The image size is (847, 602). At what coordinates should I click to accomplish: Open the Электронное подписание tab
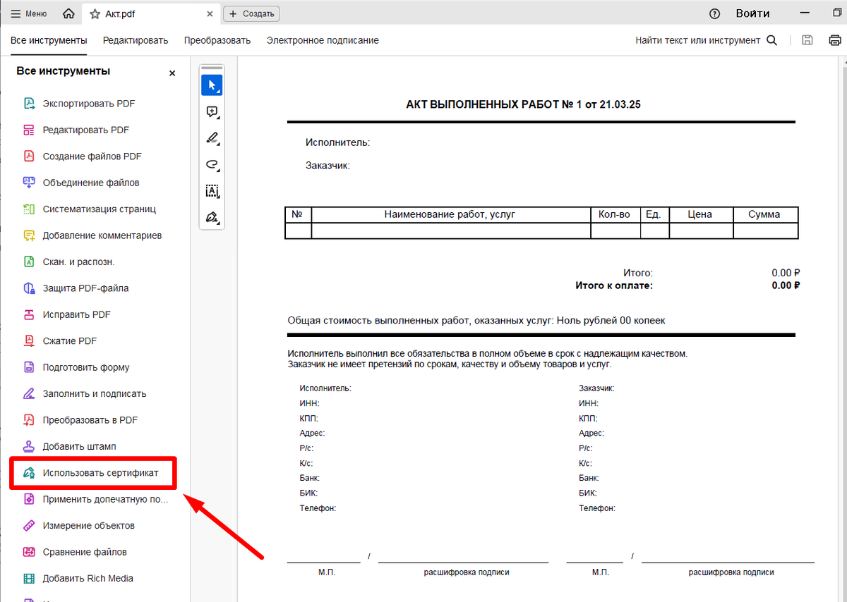[323, 40]
